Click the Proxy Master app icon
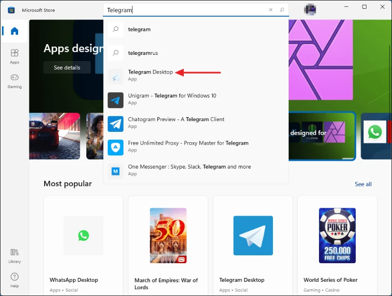This screenshot has height=296, width=392. point(116,148)
